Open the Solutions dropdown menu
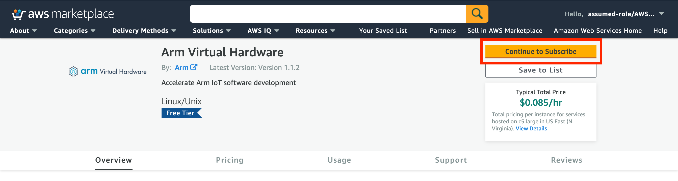Image resolution: width=678 pixels, height=181 pixels. 212,31
